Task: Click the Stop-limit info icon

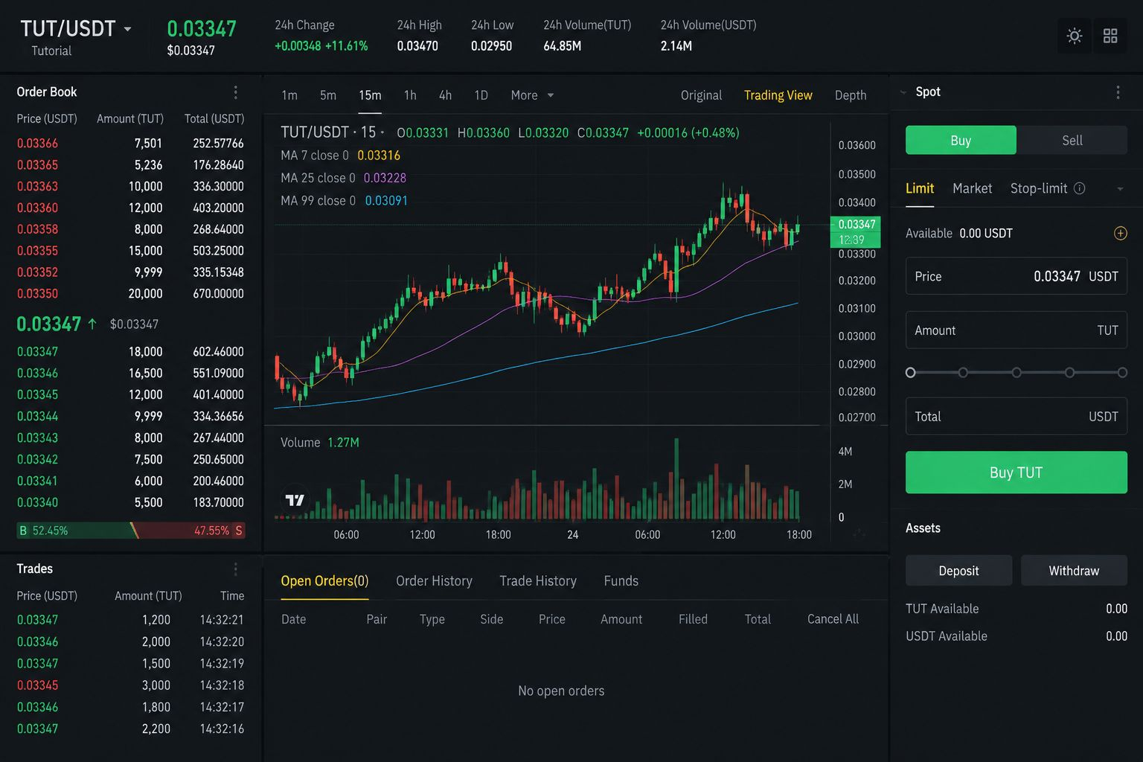Action: pyautogui.click(x=1080, y=189)
